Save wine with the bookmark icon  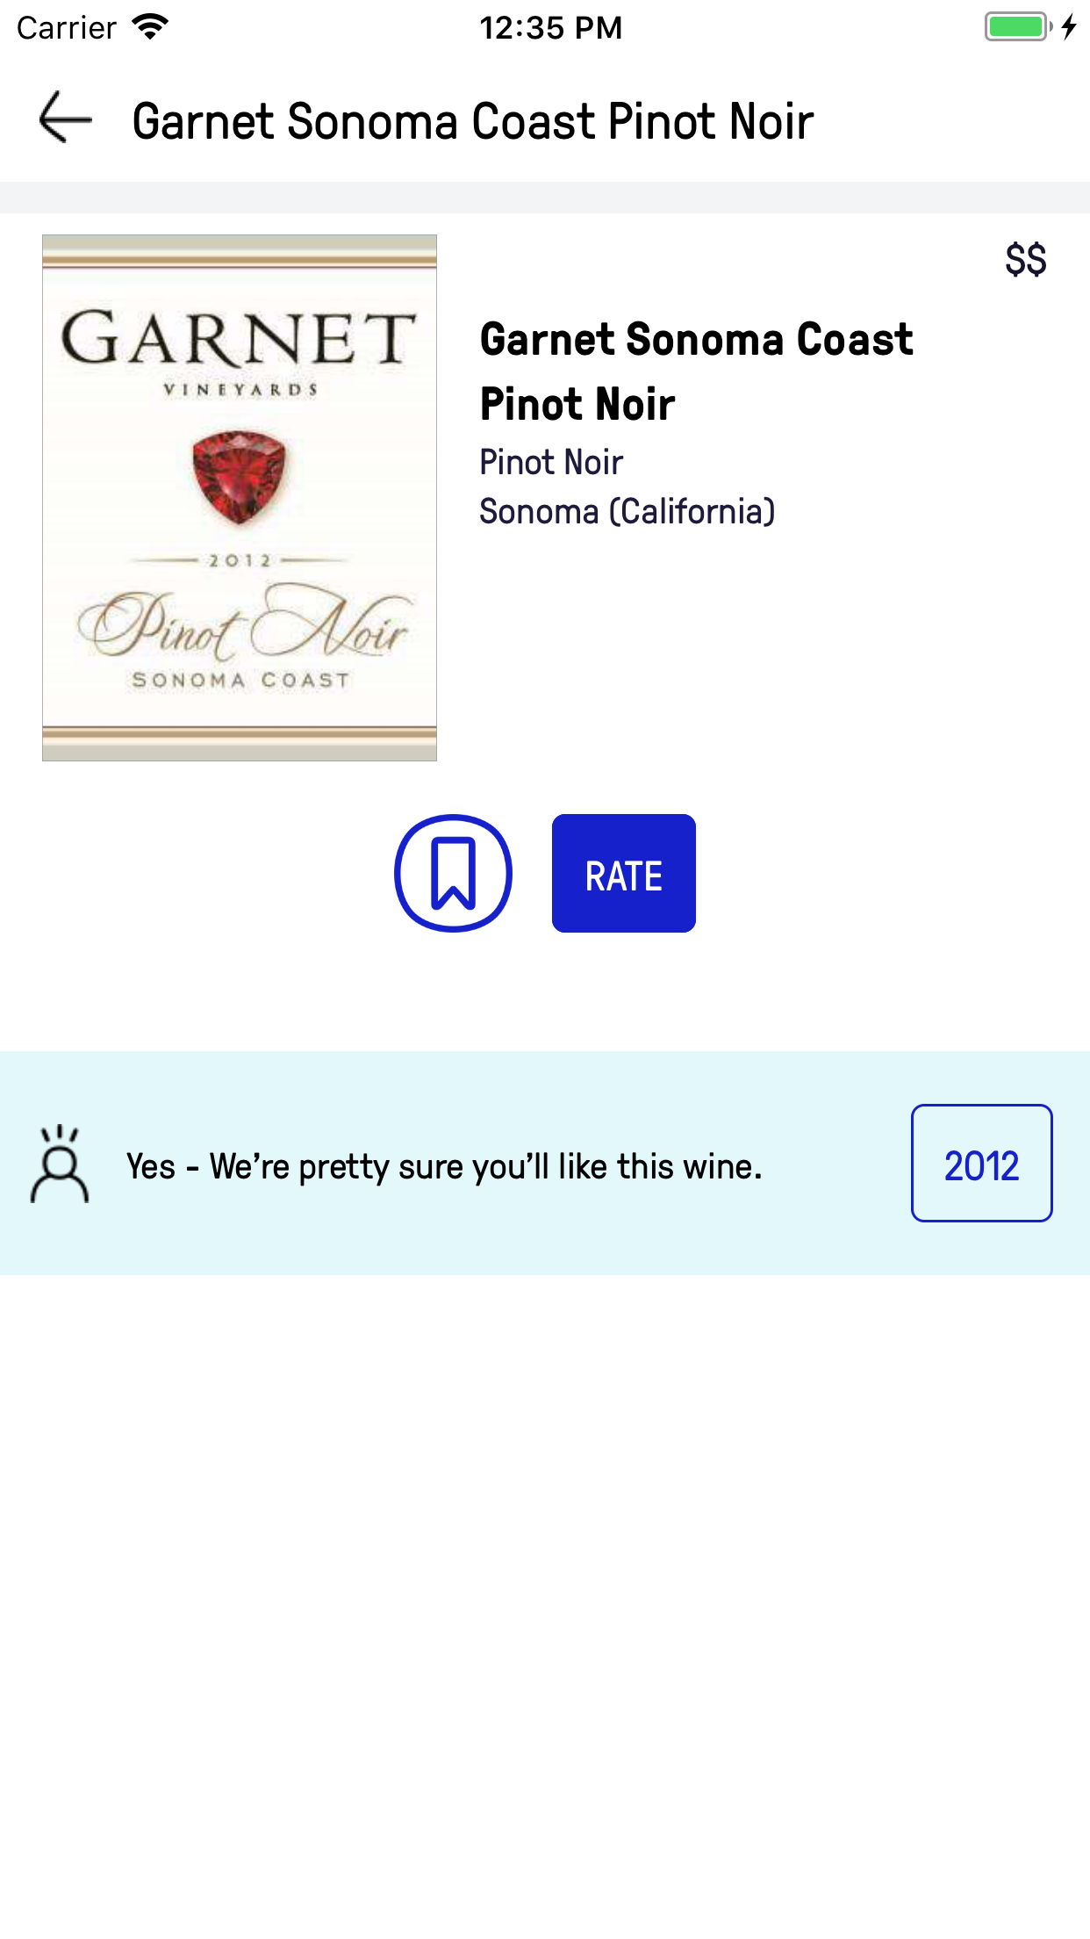tap(453, 873)
